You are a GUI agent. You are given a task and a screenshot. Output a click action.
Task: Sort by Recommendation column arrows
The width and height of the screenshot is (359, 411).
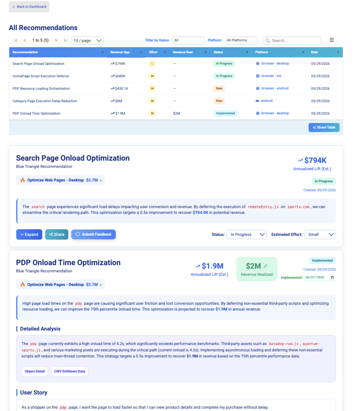tap(102, 52)
